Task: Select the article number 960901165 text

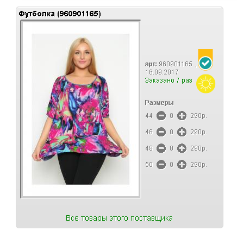Action: pyautogui.click(x=176, y=64)
